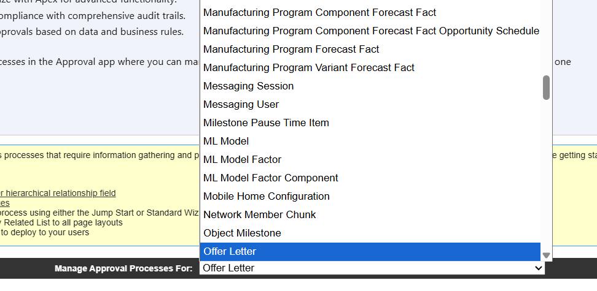597x291 pixels.
Task: Choose Manufacturing Program Component Forecast Fact Opportunity Schedule
Action: pos(371,31)
